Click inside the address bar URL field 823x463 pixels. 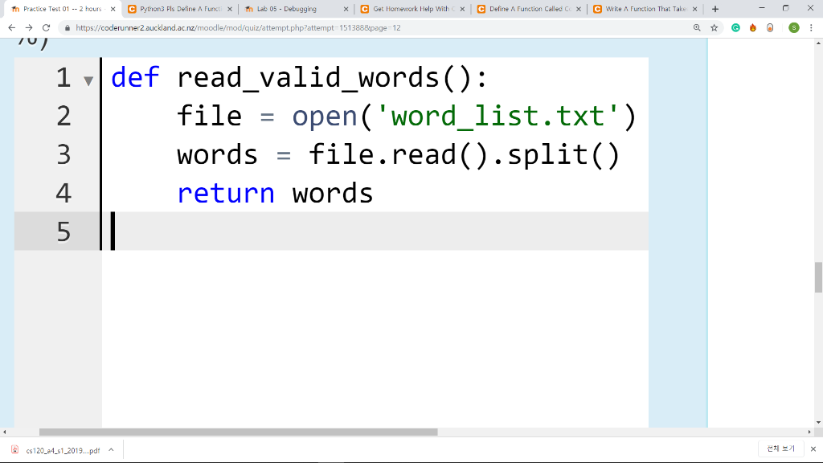coord(321,27)
